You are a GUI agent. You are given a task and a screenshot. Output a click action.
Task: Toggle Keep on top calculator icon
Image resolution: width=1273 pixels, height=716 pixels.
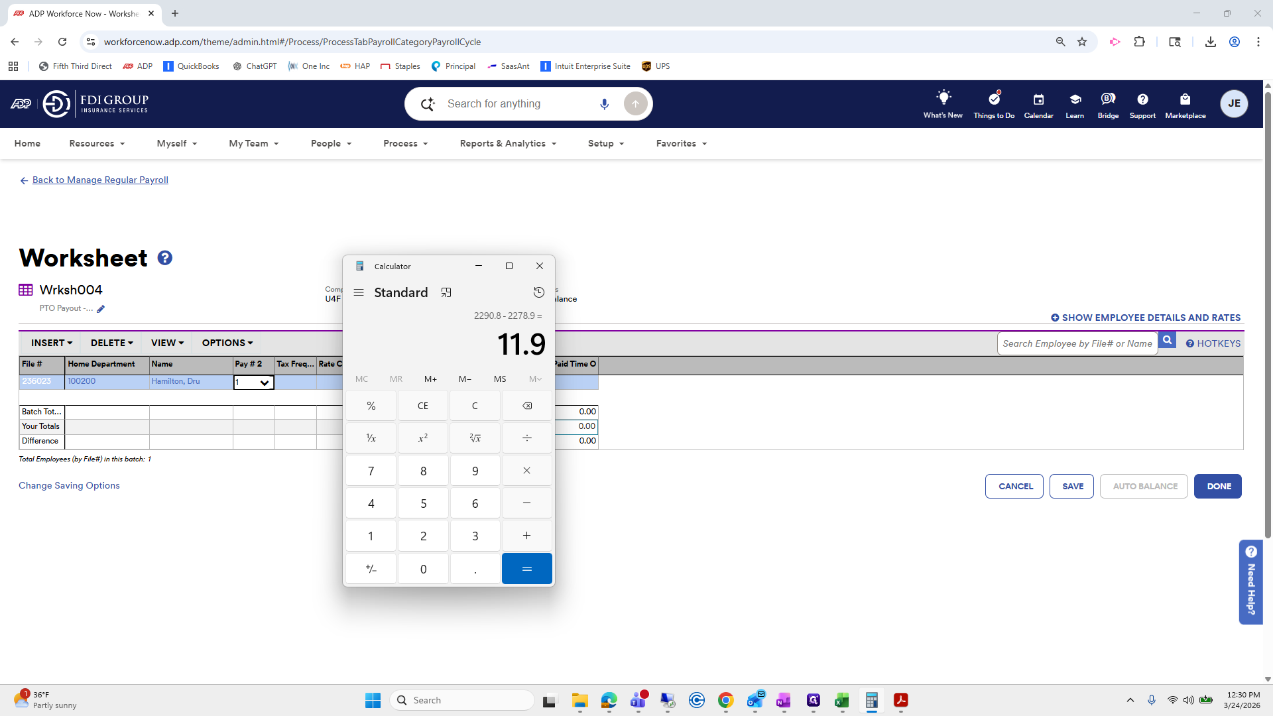(446, 292)
